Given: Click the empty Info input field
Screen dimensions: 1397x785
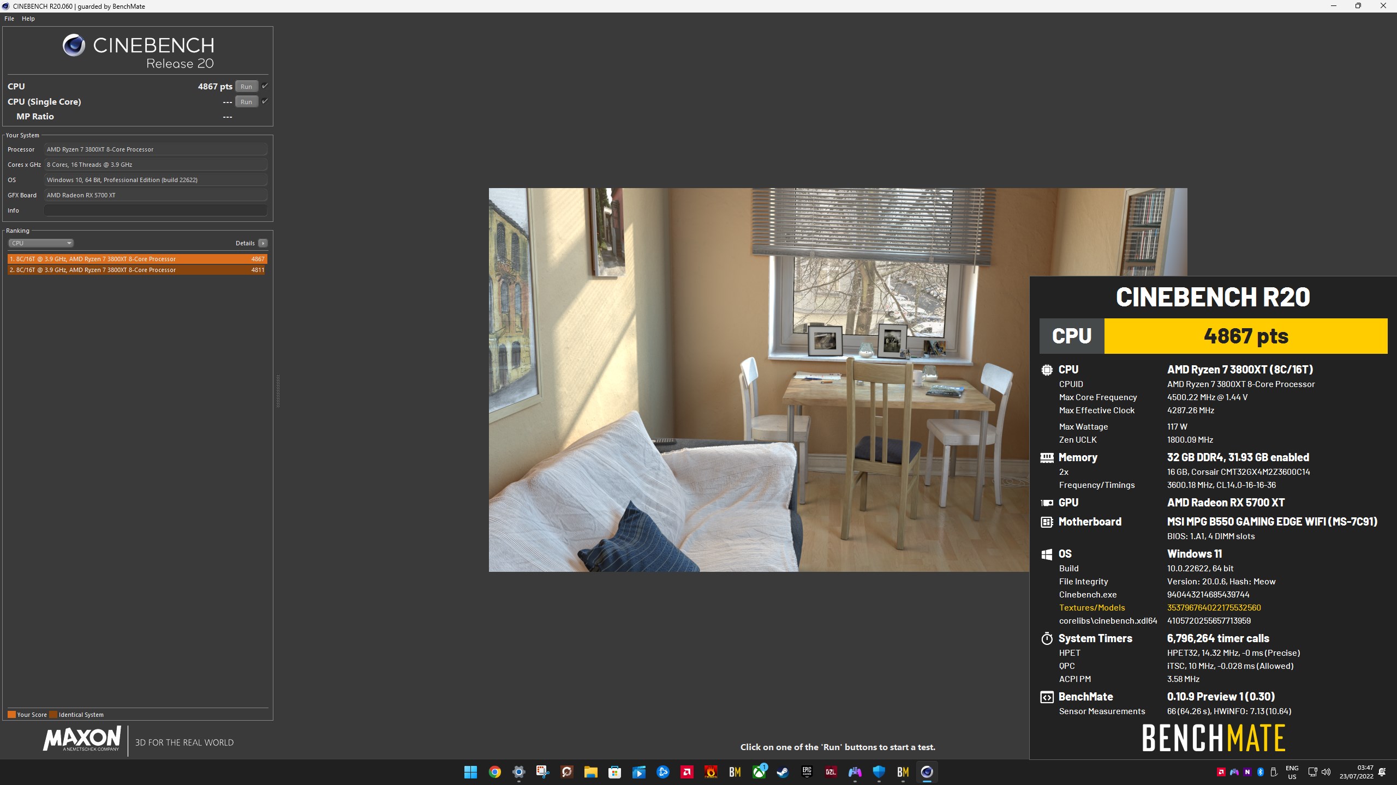Looking at the screenshot, I should click(x=156, y=210).
